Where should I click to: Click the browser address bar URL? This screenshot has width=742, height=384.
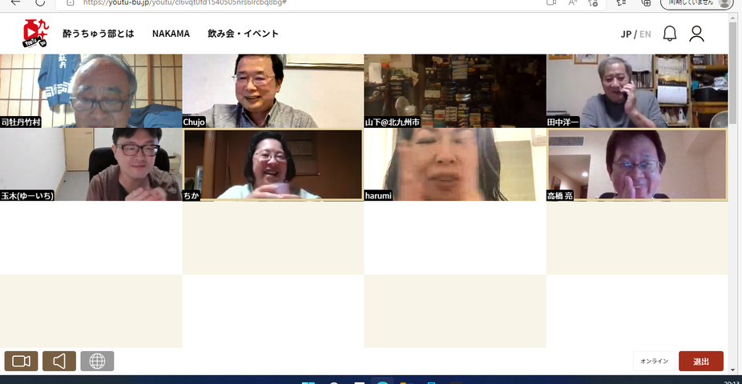[184, 2]
